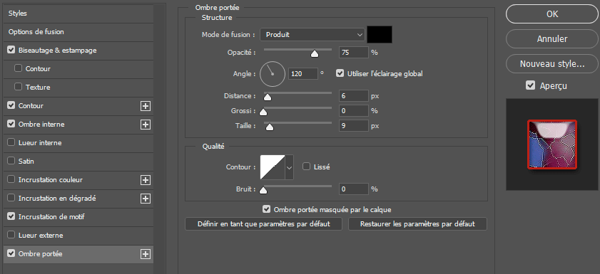Image resolution: width=600 pixels, height=274 pixels.
Task: Select Incrustation de motif settings row
Action: tap(78, 217)
